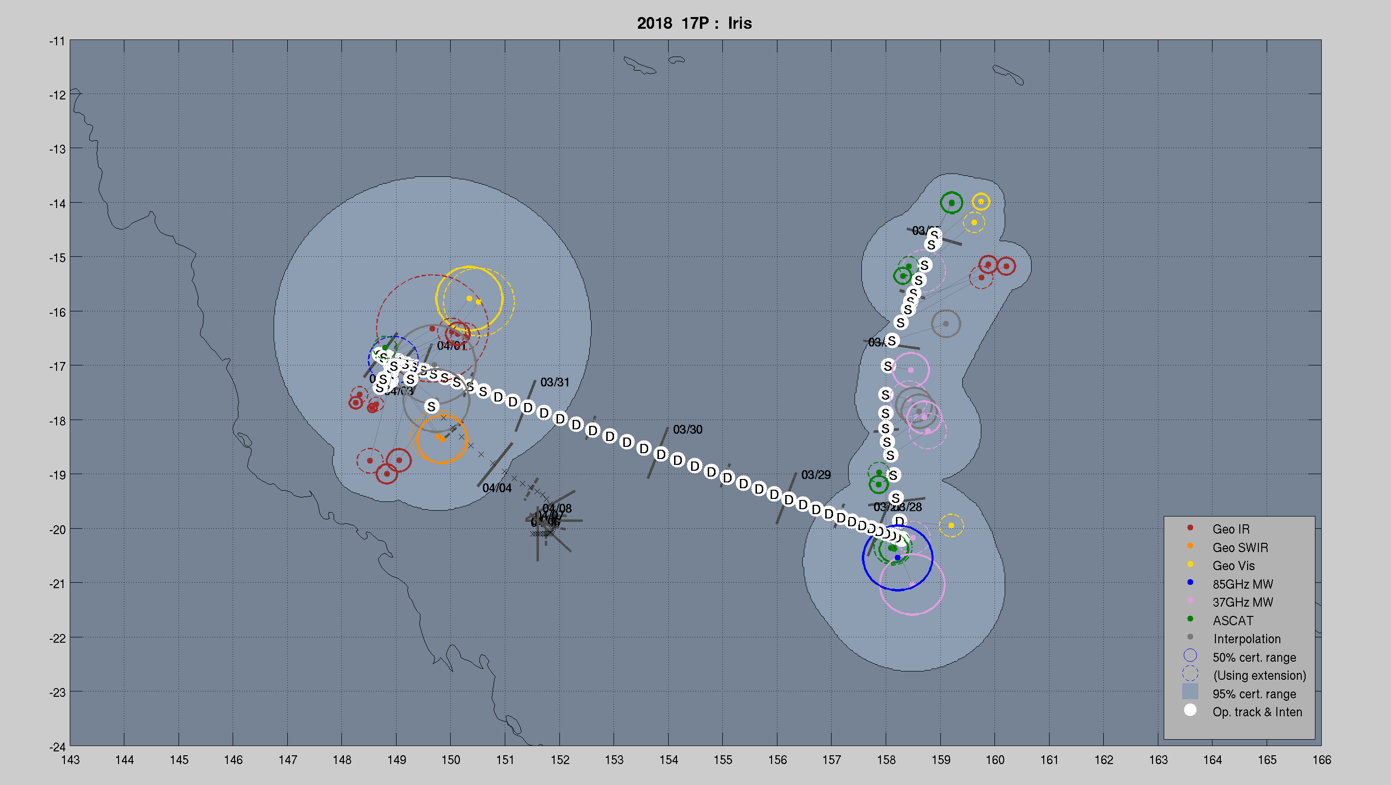1391x785 pixels.
Task: Click the Geo Vis yellow legend dot
Action: (x=1190, y=564)
